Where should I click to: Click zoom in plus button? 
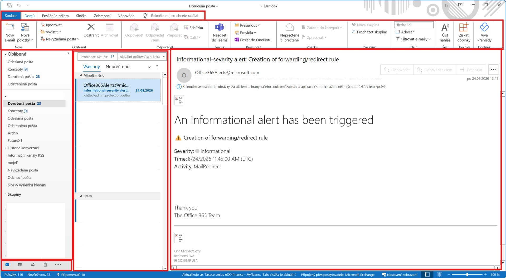[485, 275]
